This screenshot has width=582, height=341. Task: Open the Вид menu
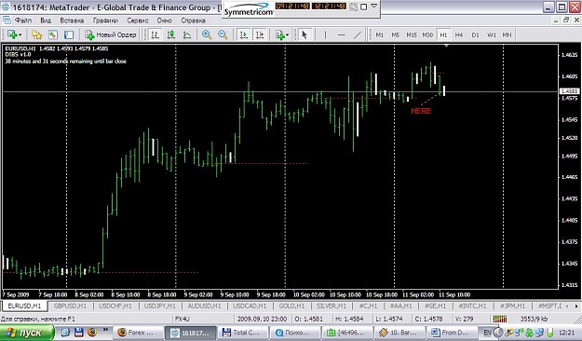(46, 20)
